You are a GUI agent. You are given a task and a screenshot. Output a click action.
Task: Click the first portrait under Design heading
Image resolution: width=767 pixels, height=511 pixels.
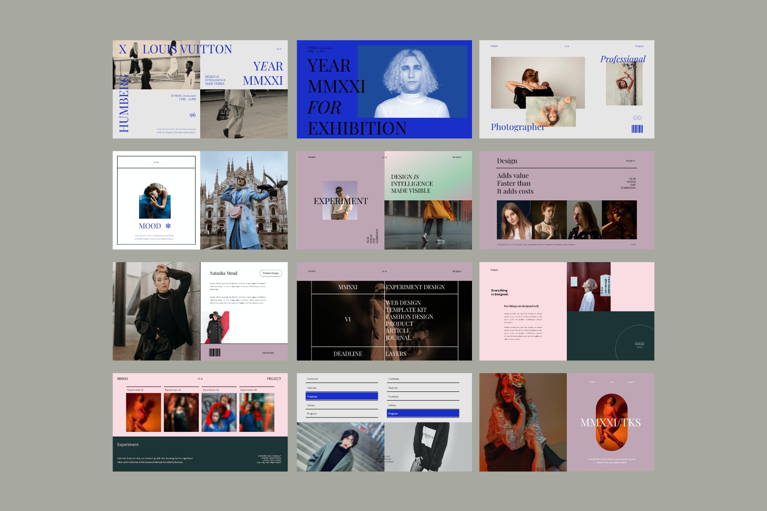click(514, 220)
